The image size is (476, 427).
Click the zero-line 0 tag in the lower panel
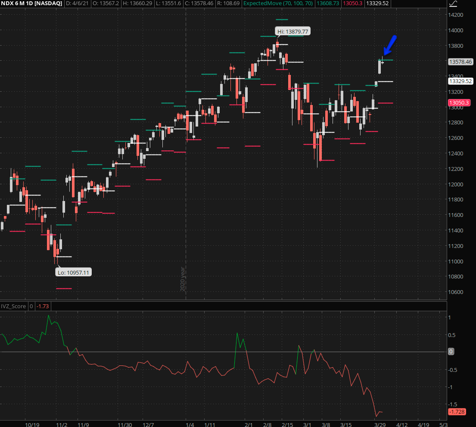[x=451, y=352]
